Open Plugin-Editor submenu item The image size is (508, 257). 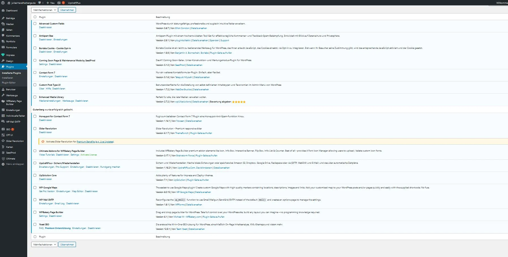pyautogui.click(x=9, y=83)
